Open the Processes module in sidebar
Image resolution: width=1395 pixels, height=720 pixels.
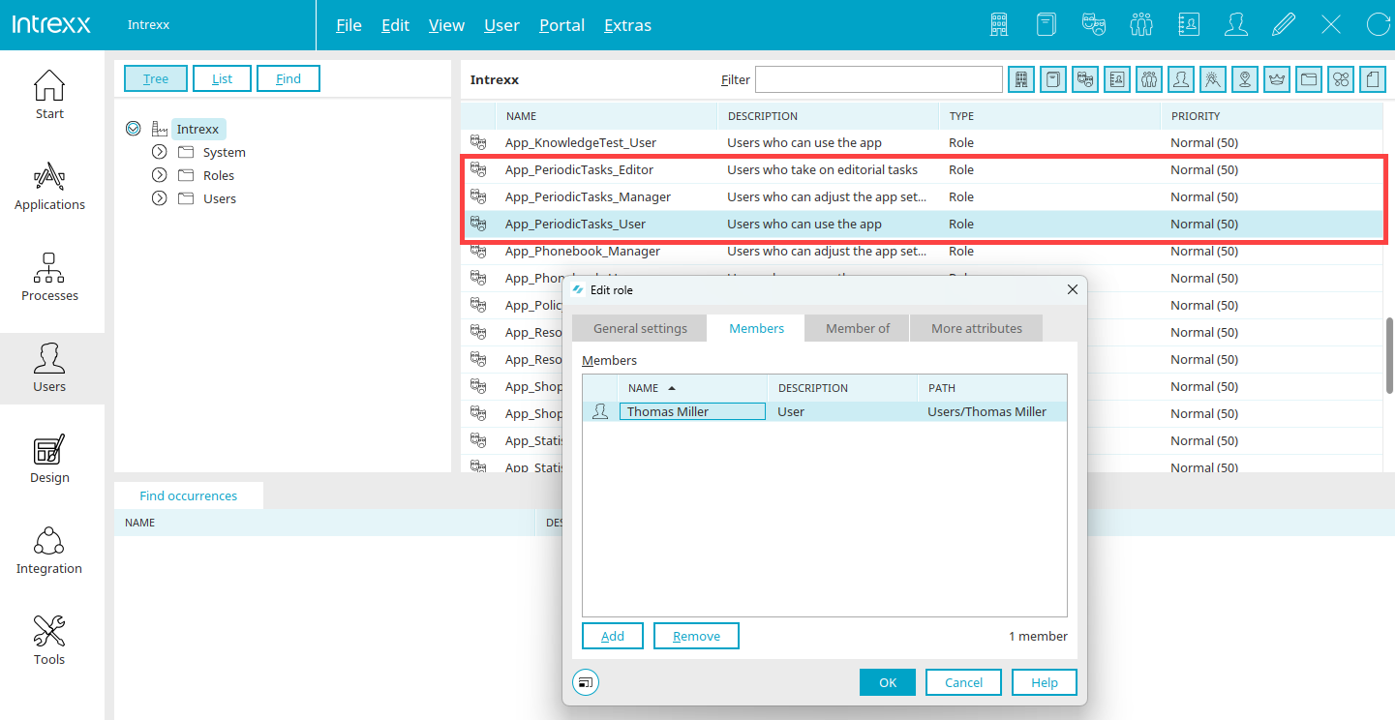(x=49, y=277)
